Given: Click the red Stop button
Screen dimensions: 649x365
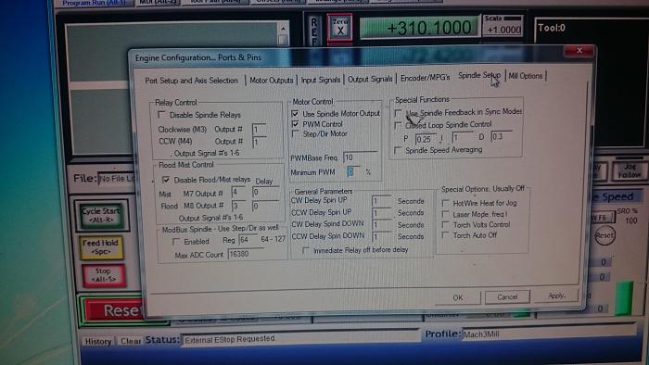Looking at the screenshot, I should point(104,275).
